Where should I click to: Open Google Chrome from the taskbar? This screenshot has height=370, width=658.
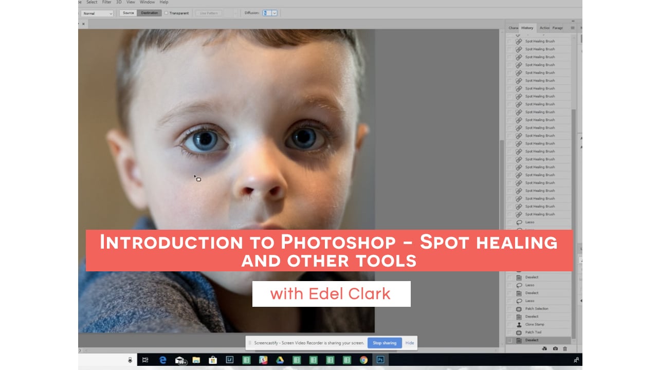[363, 360]
